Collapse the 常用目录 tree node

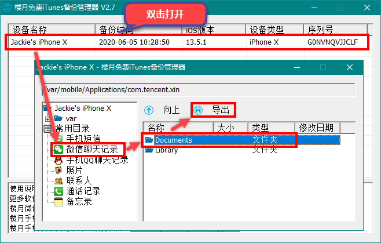(47, 128)
